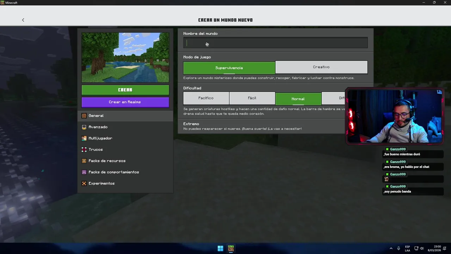The image size is (451, 254).
Task: Open the Packs de recursos tab
Action: click(x=125, y=161)
